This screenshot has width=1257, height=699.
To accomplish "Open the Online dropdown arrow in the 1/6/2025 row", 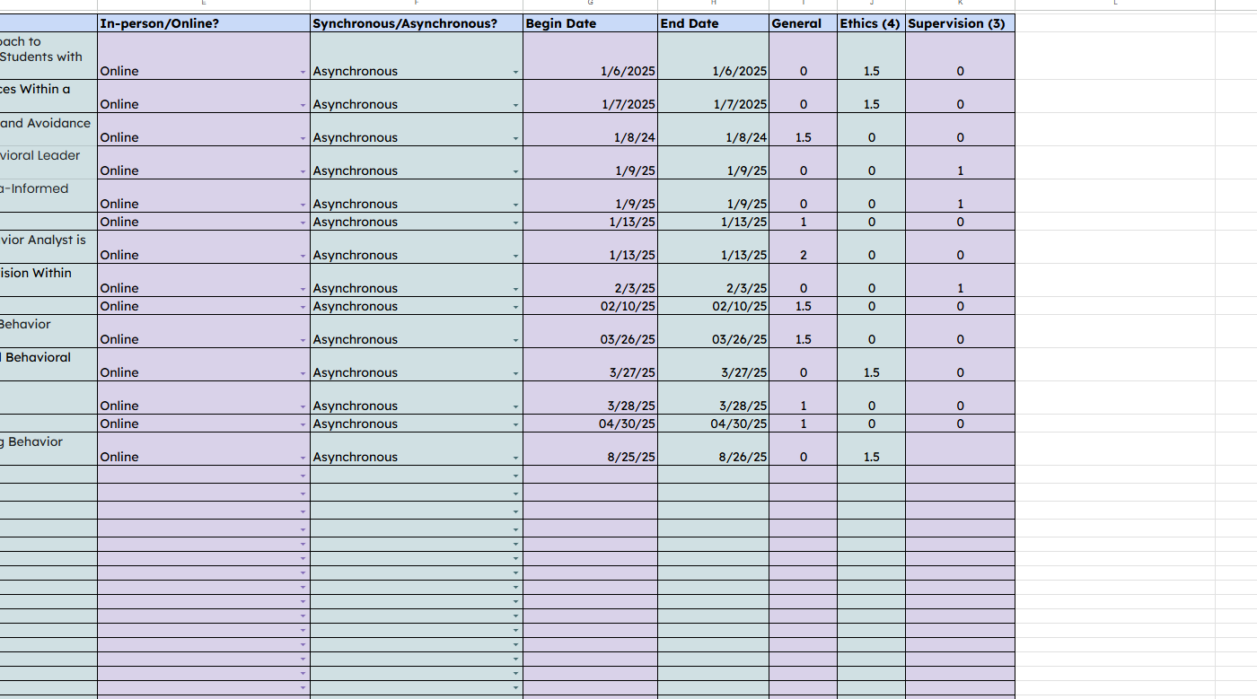I will (303, 72).
